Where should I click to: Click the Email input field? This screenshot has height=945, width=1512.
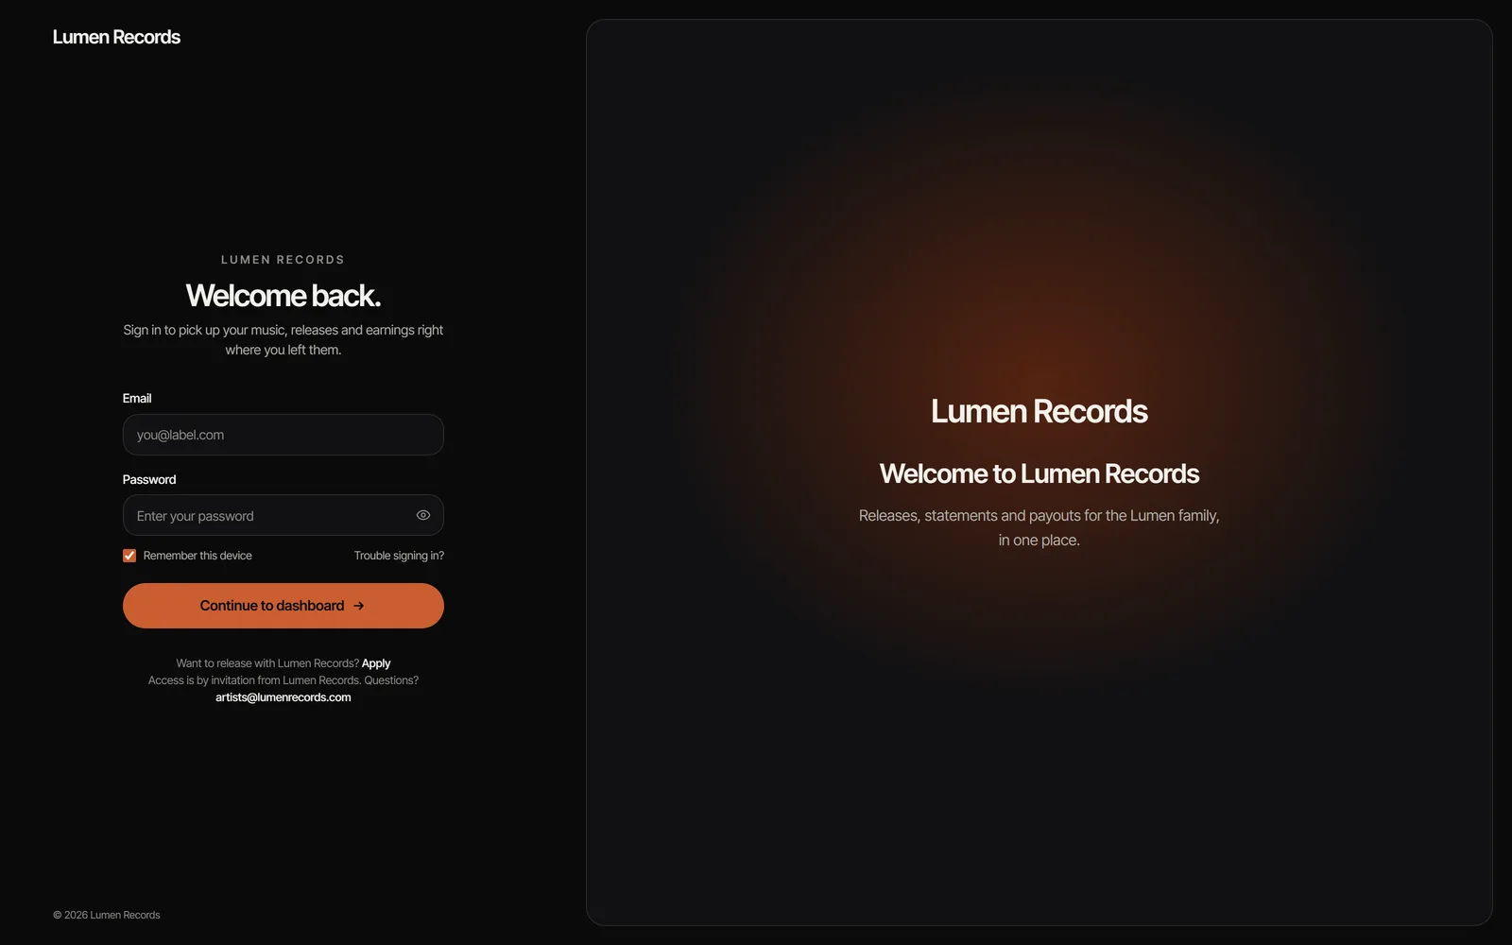pyautogui.click(x=283, y=435)
